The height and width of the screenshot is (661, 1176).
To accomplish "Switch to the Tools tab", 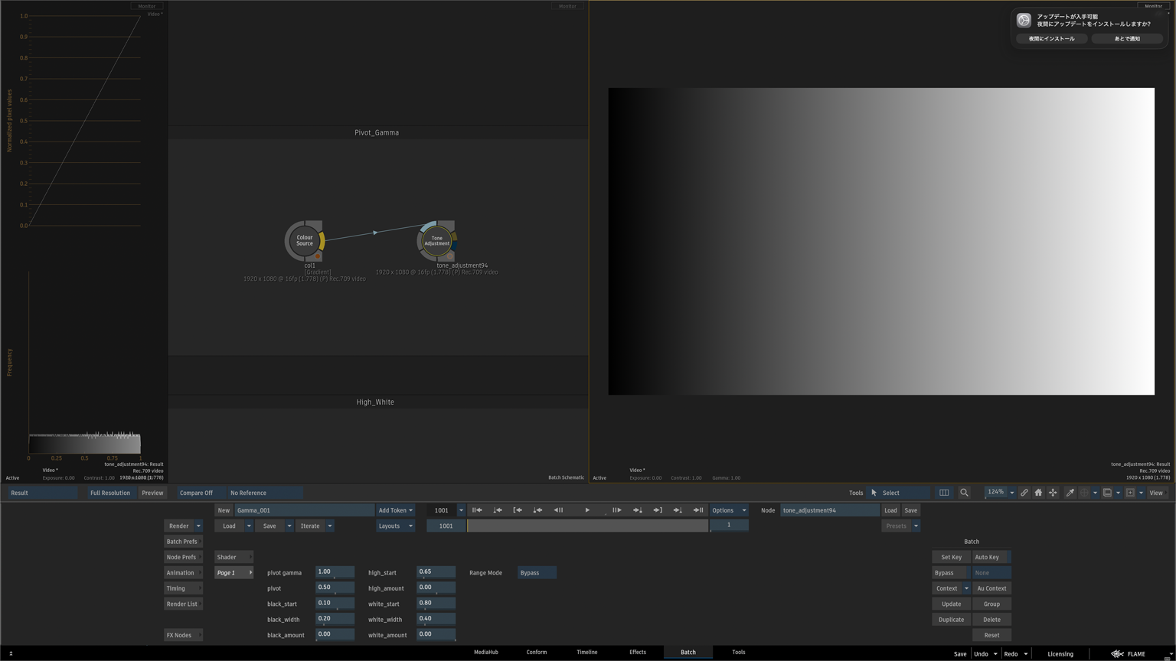I will click(739, 653).
